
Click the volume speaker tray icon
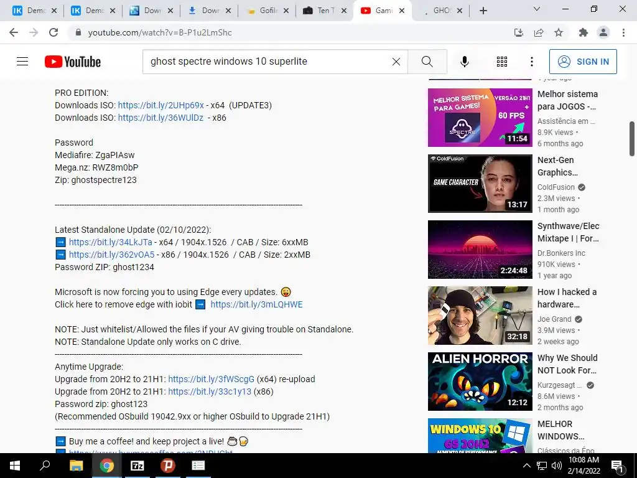[557, 466]
